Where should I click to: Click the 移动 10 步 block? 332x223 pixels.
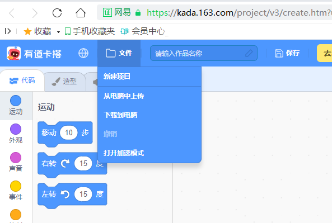(65, 134)
